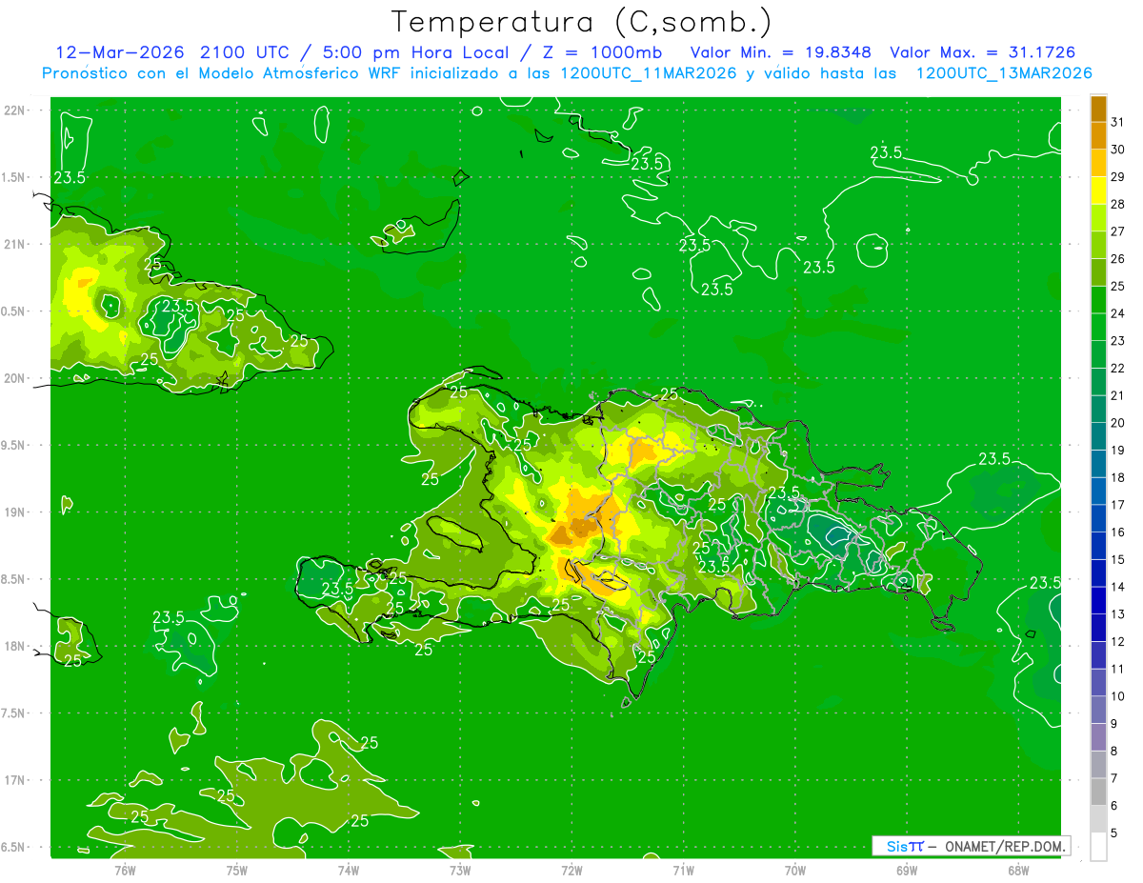This screenshot has height=883, width=1143.
Task: Click the "73W" longitude axis label
Action: pyautogui.click(x=460, y=871)
